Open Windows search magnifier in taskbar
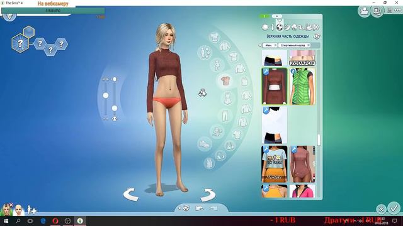This screenshot has height=226, width=403. click(18, 221)
